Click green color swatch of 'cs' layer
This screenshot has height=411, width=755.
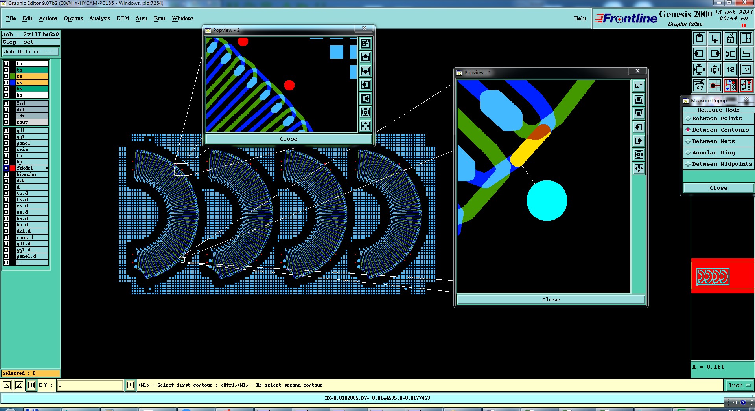click(13, 76)
